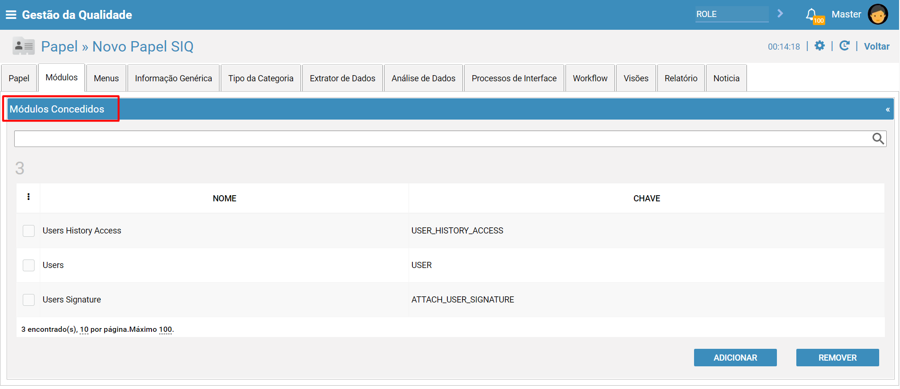
Task: Sort by the NOME column header
Action: pos(224,199)
